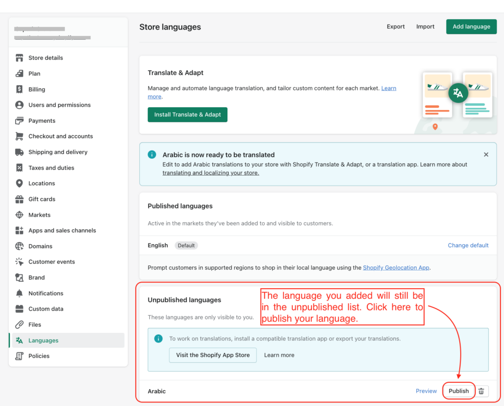
Task: Click the Arabic row label
Action: (x=157, y=391)
